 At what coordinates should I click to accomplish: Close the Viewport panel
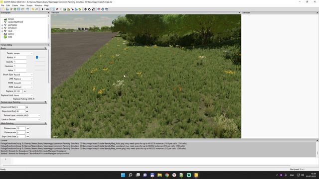click(x=239, y=12)
